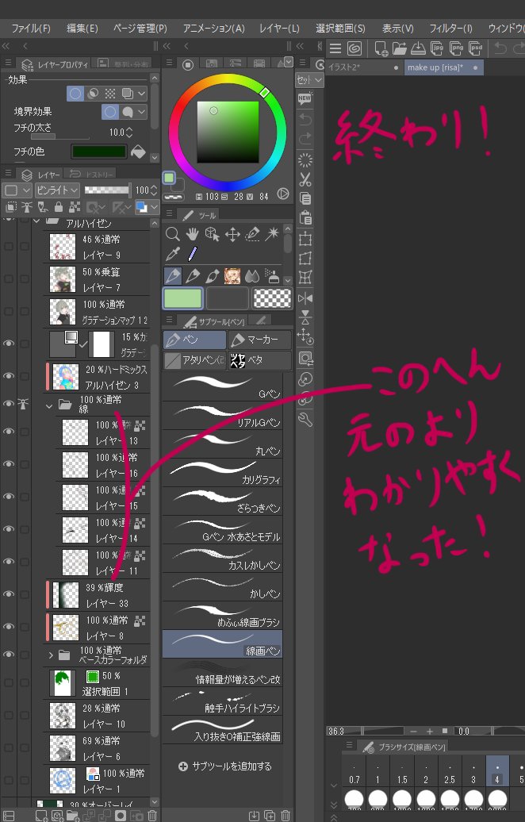Viewport: 525px width, 822px height.
Task: Open blending mode dropdown ピンライト
Action: tap(57, 190)
